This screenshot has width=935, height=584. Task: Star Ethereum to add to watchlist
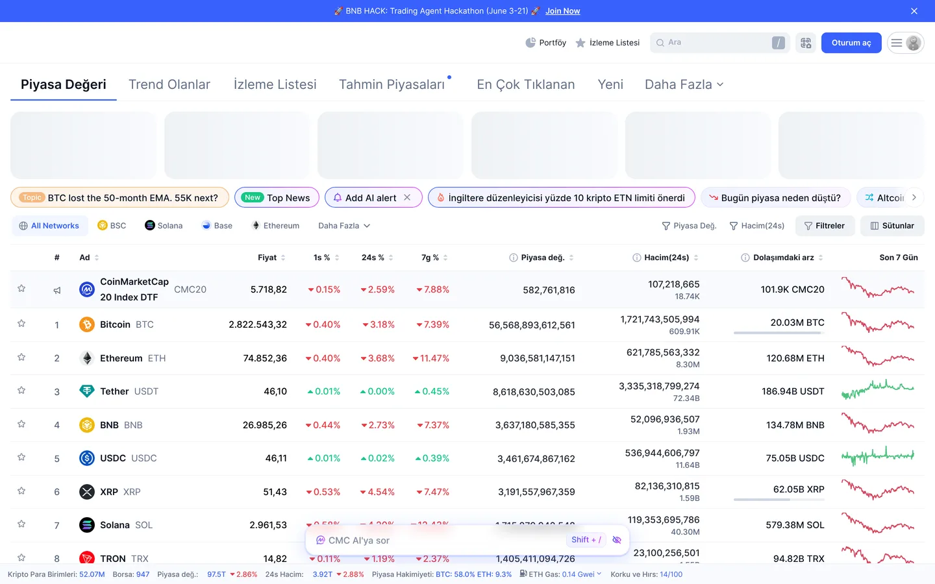[21, 357]
